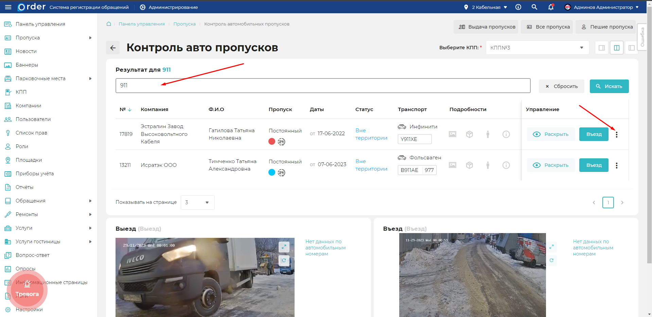The width and height of the screenshot is (652, 317).
Task: Refresh the Въезд camera feed
Action: click(x=551, y=260)
